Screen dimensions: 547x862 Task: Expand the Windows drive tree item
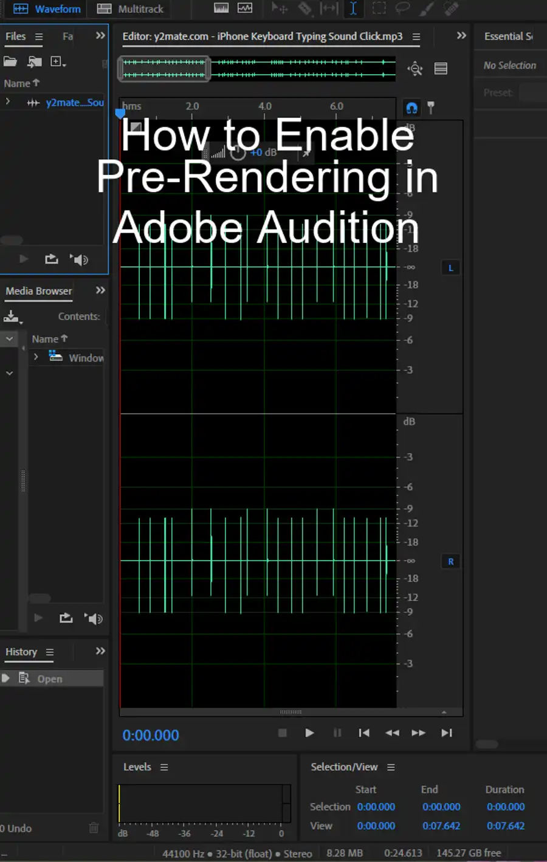[36, 357]
